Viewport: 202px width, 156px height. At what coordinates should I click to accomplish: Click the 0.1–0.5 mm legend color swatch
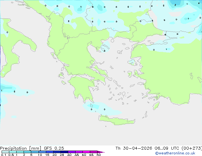5,152
